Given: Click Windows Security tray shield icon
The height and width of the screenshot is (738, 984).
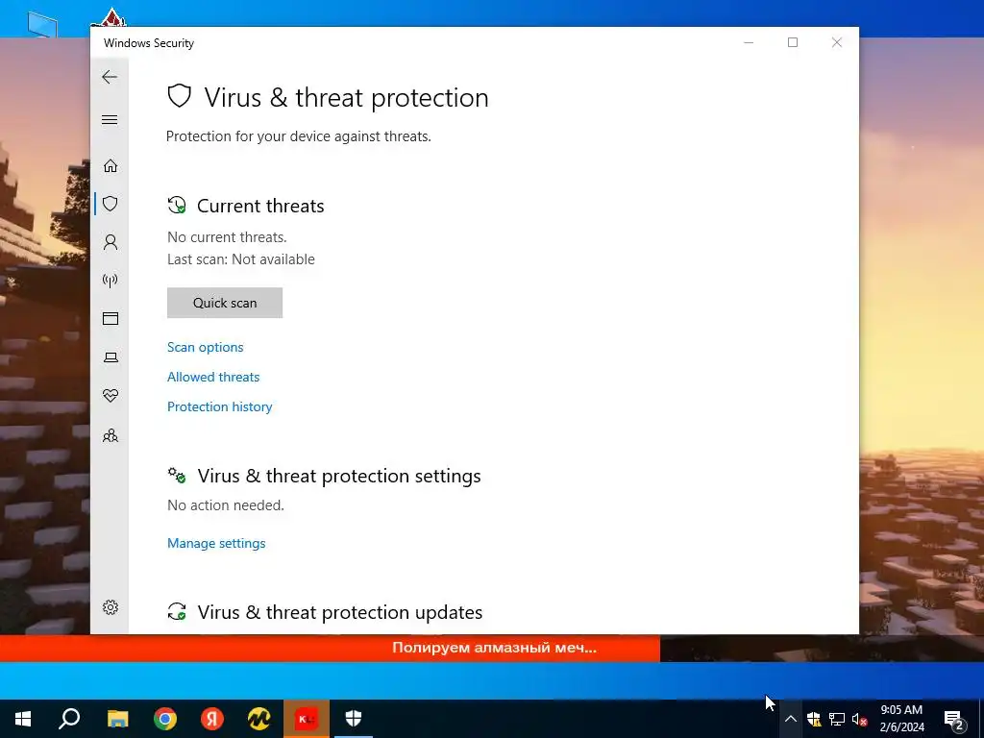Looking at the screenshot, I should coord(814,719).
